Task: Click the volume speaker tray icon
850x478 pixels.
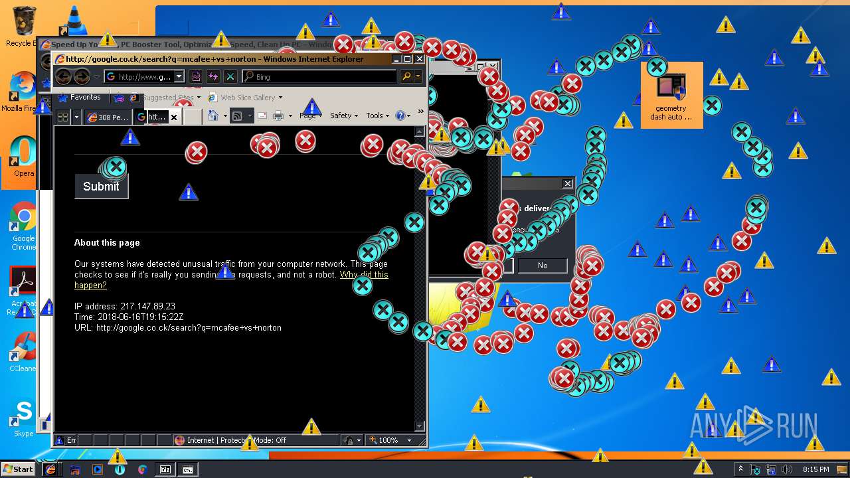Action: click(x=786, y=469)
